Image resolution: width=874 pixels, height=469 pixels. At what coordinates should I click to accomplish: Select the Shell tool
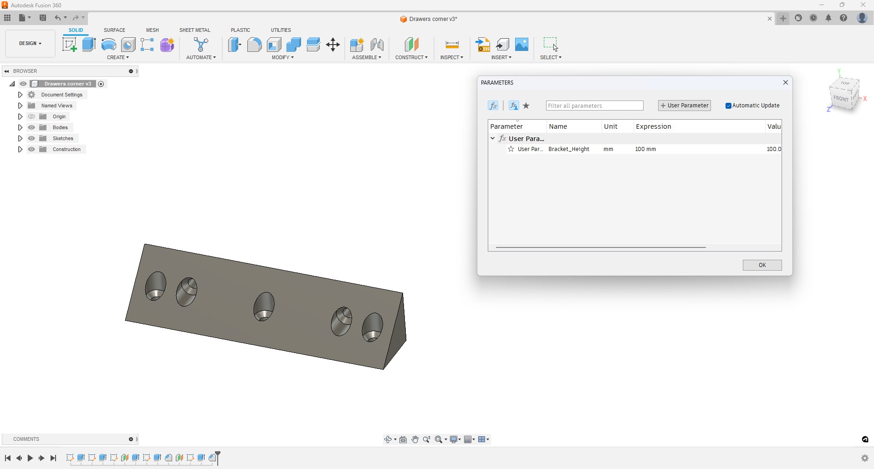point(274,45)
